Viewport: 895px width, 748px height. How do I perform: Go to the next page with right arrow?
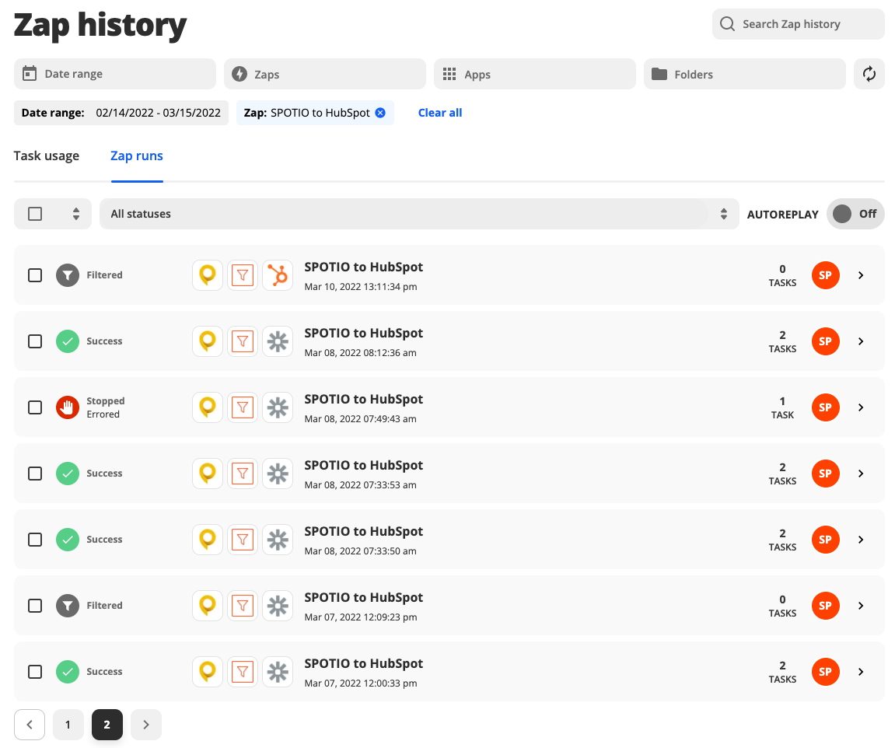click(x=146, y=725)
